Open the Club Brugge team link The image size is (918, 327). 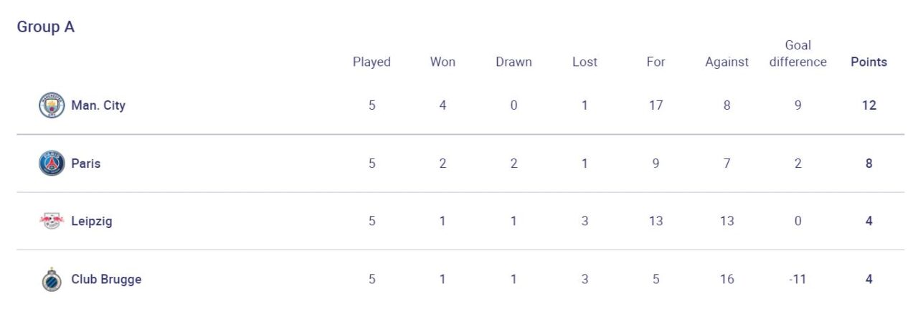tap(106, 279)
